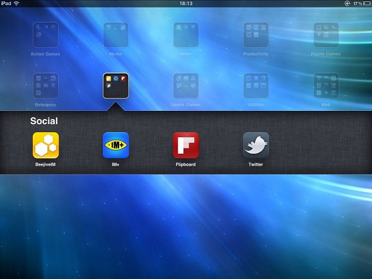Screen dimensions: 372x279
Task: Tap the Productivity folder label
Action: click(x=256, y=54)
